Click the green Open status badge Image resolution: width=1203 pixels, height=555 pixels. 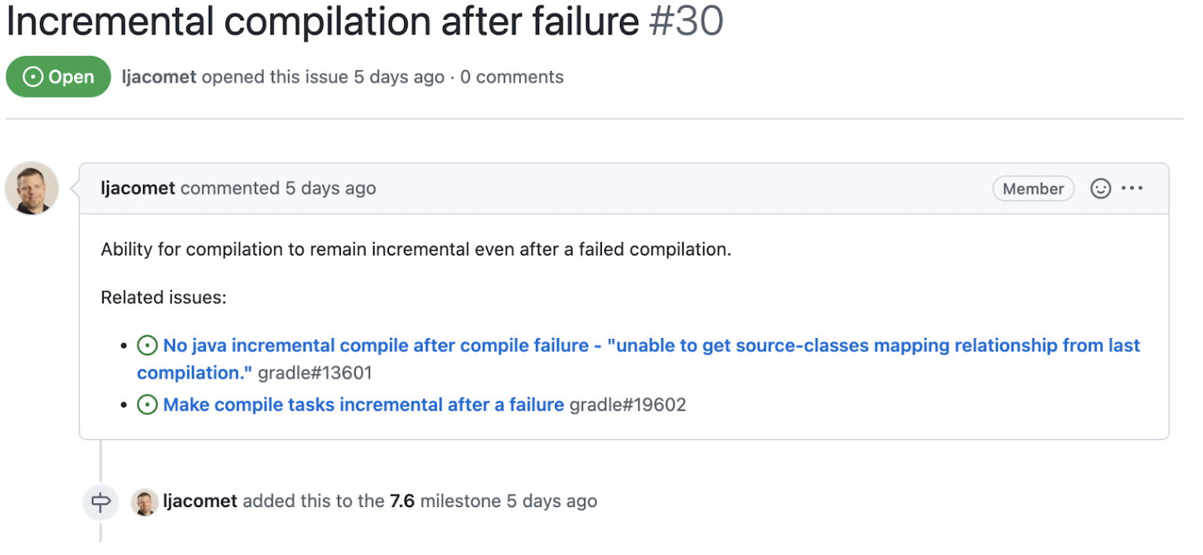click(58, 77)
